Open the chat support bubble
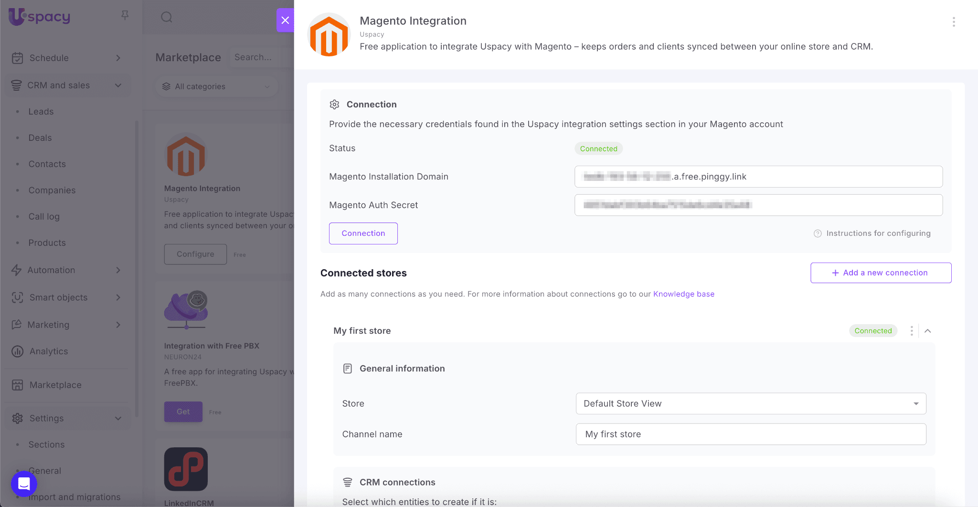Viewport: 978px width, 507px height. pos(24,484)
